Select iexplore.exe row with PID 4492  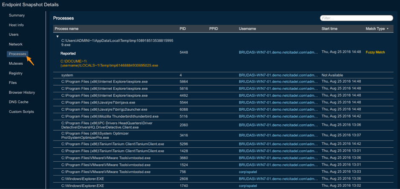click(224, 95)
